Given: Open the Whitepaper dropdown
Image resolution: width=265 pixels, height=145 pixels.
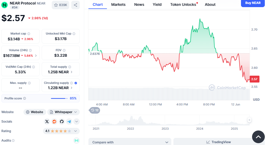Looking at the screenshot, I should pos(63,112).
